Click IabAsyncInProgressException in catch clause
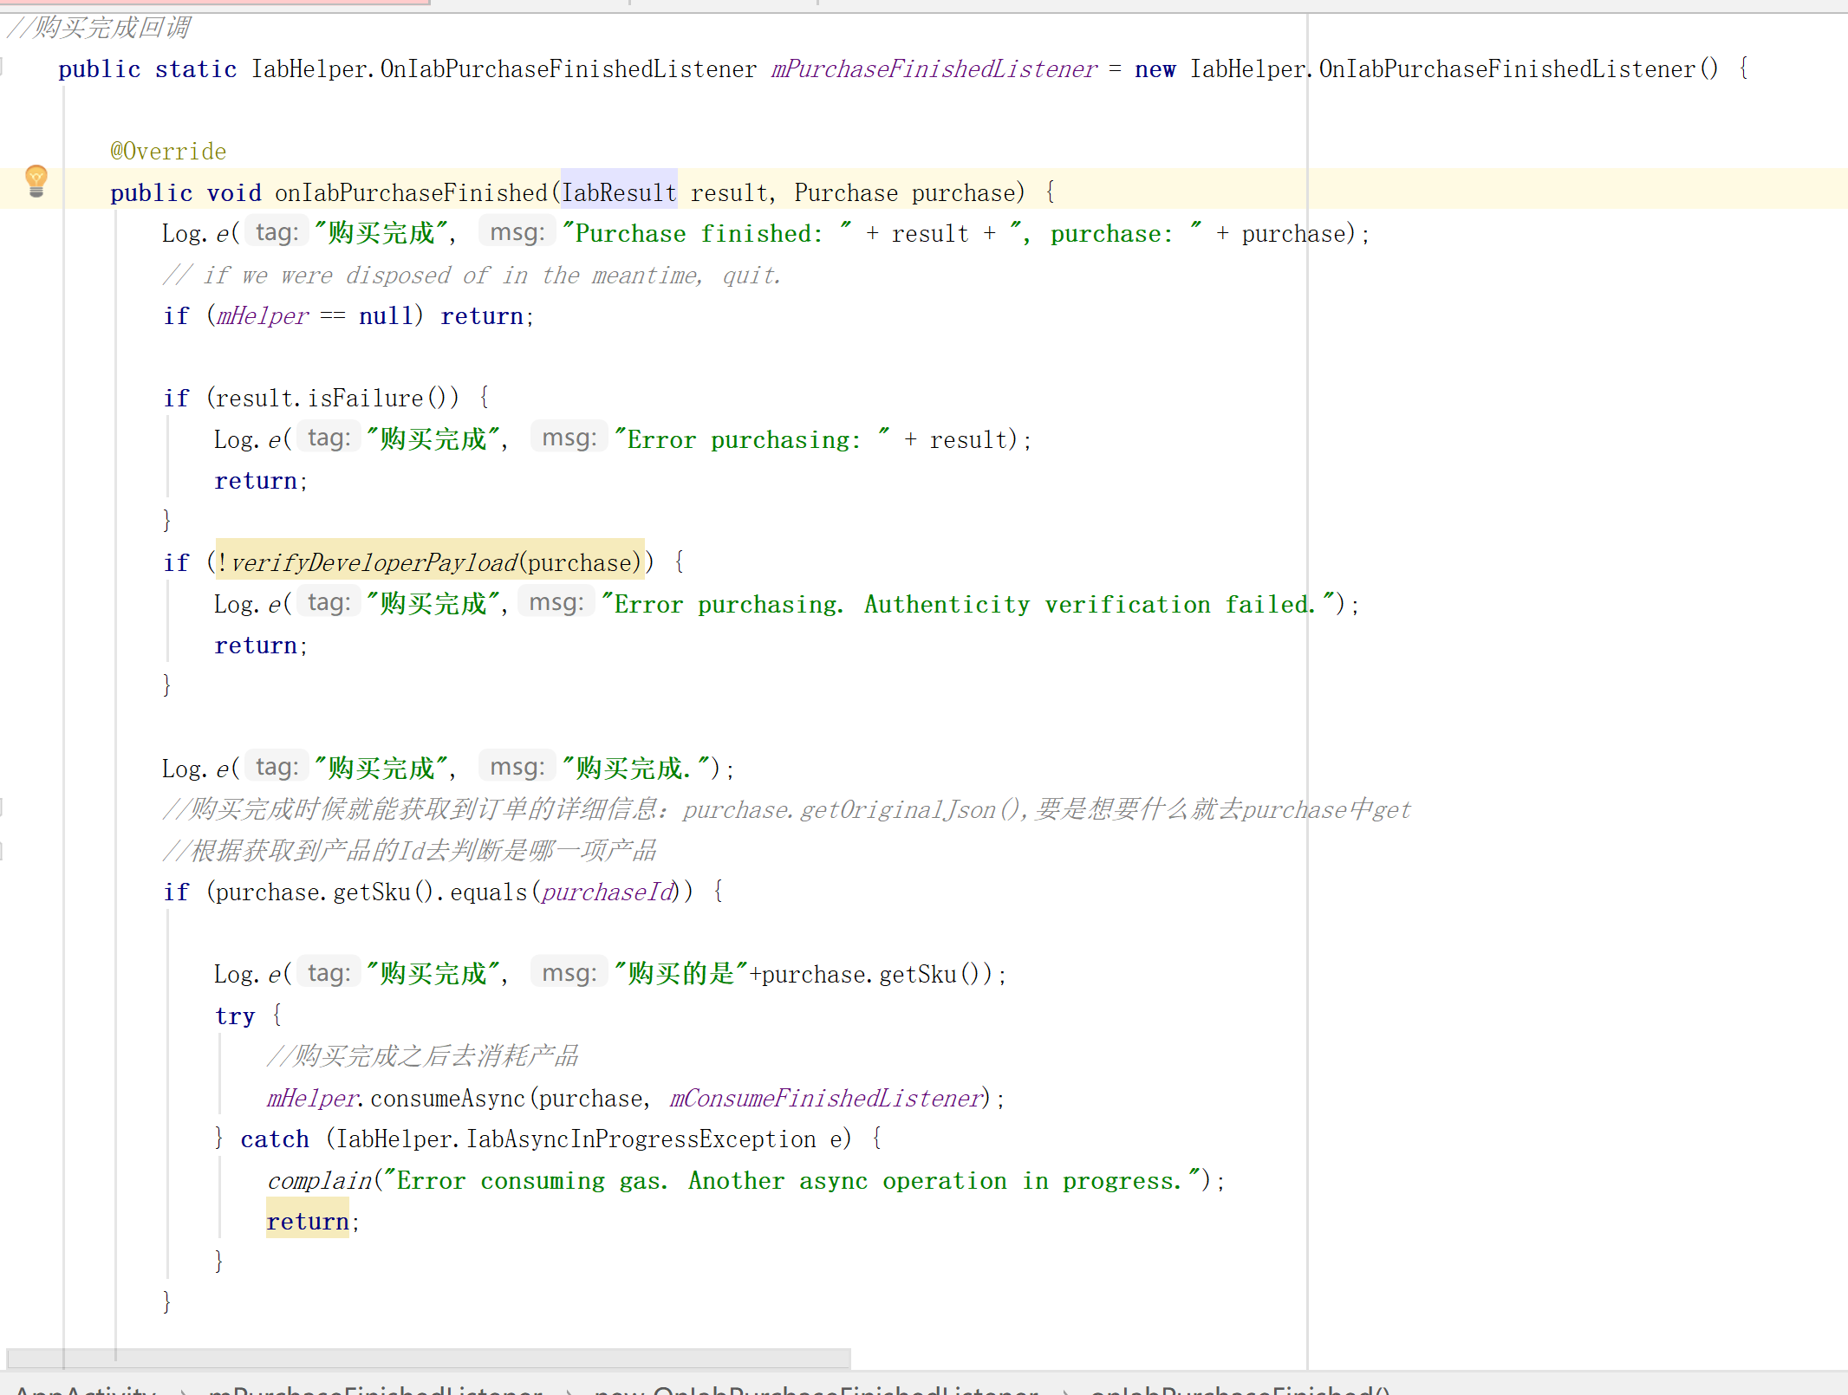The image size is (1848, 1395). (641, 1139)
